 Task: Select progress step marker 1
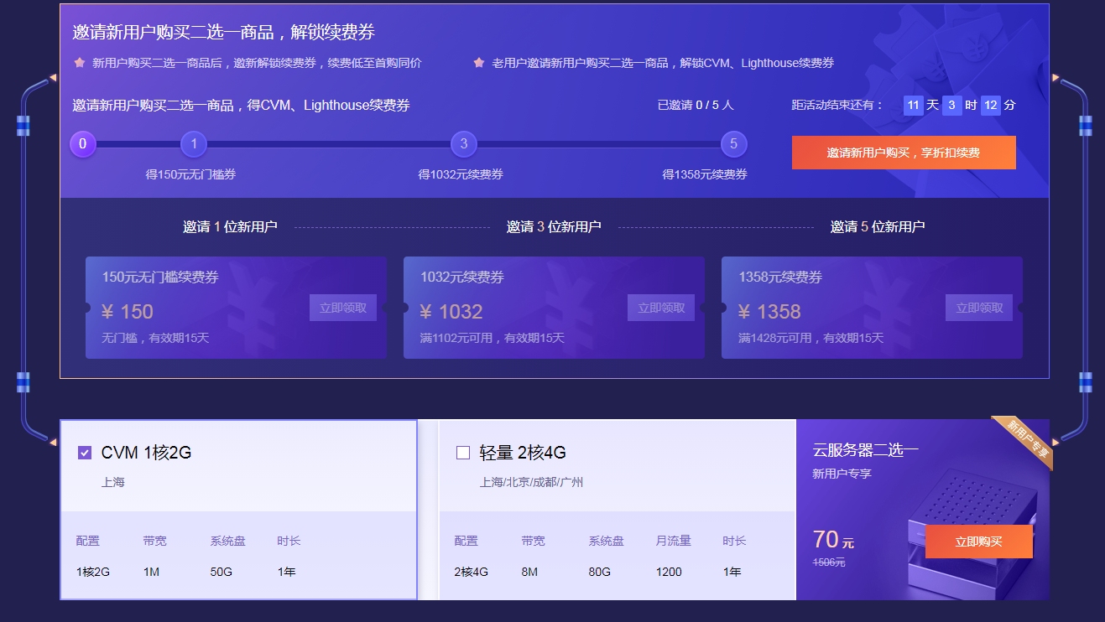[194, 143]
